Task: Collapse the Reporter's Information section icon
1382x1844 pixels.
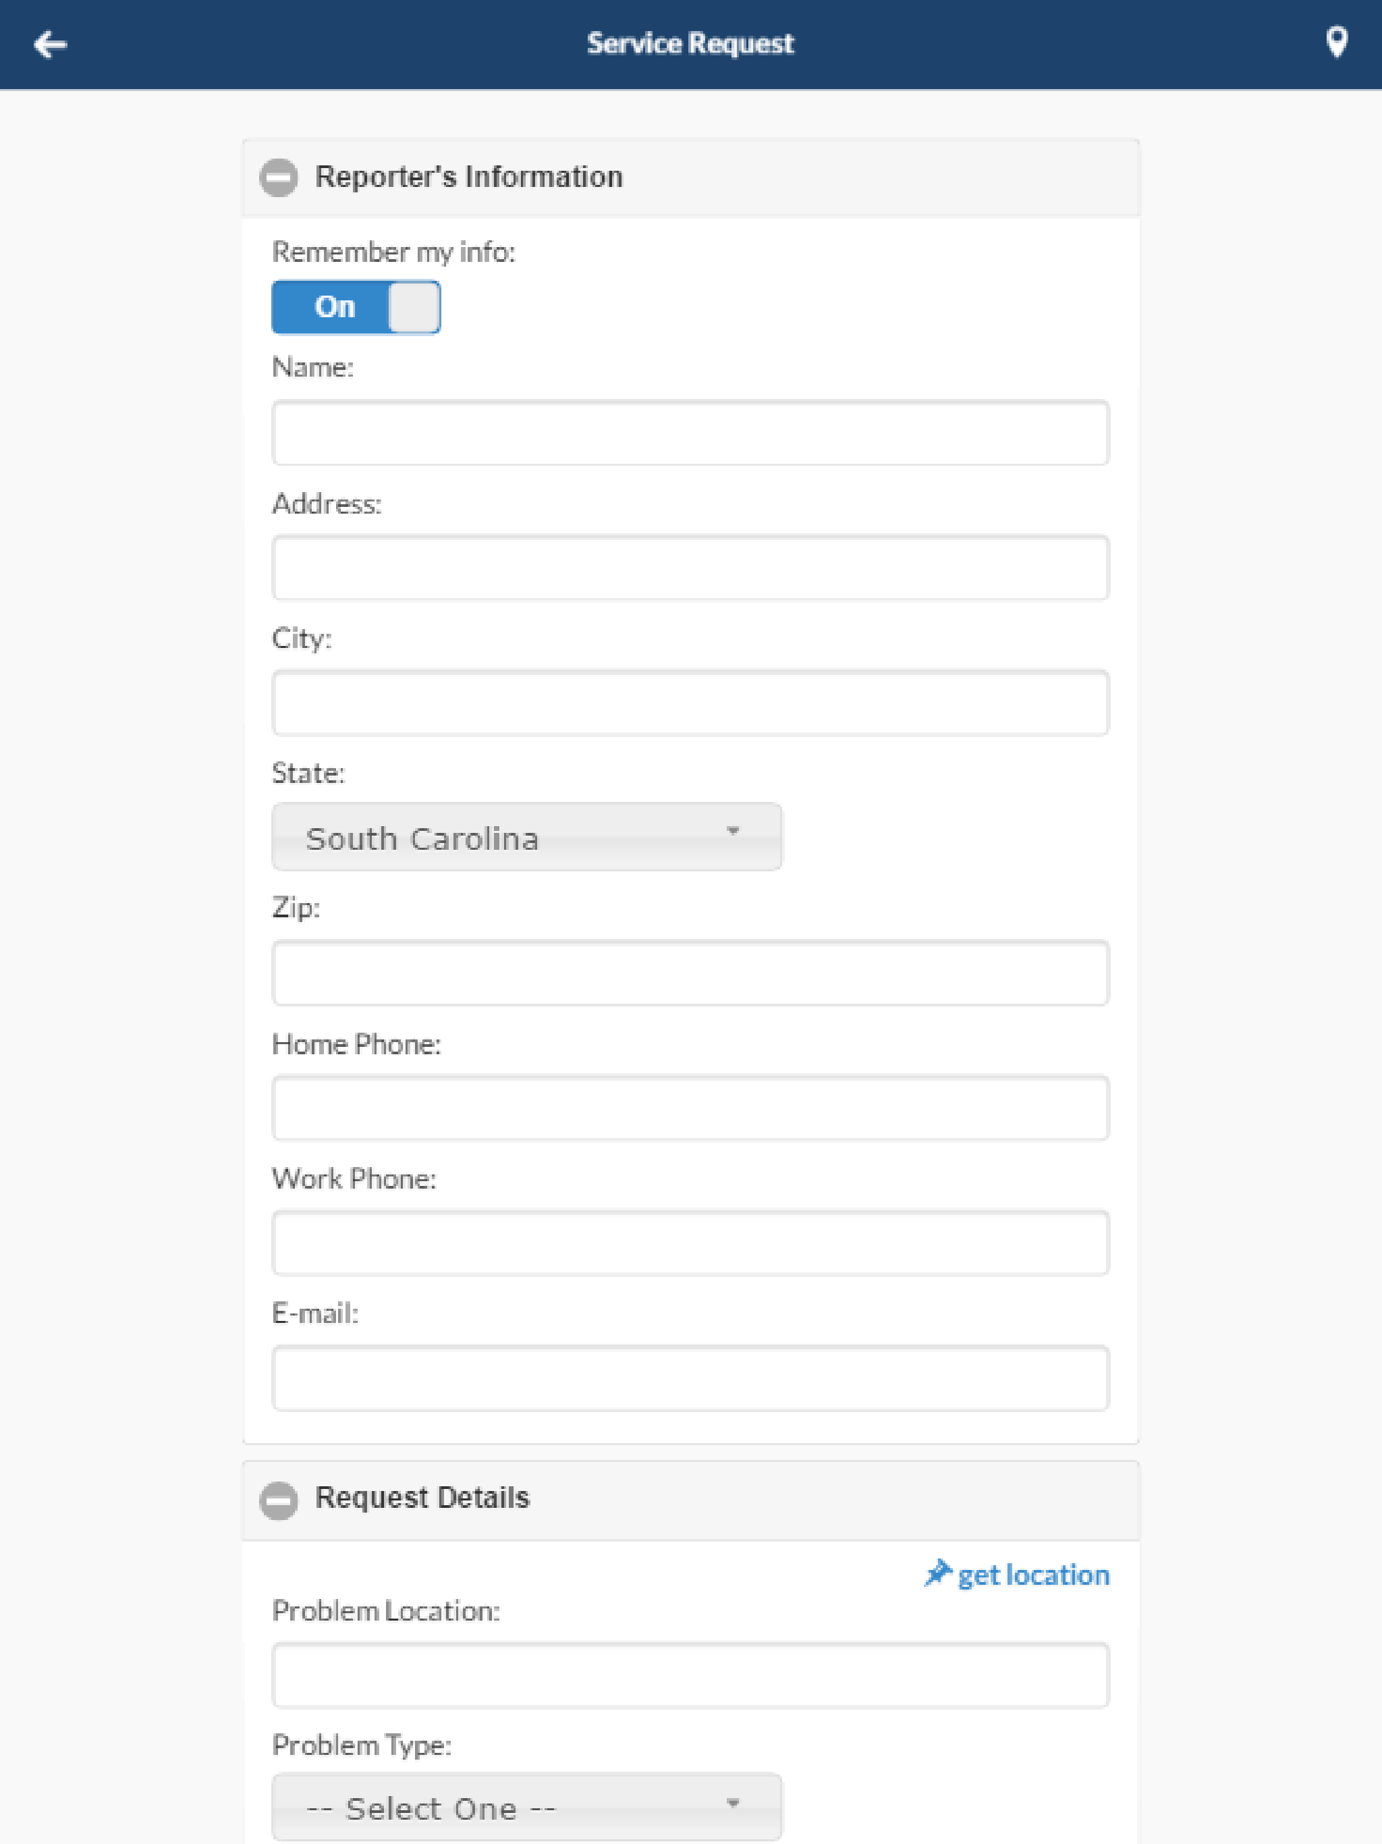Action: (x=279, y=178)
